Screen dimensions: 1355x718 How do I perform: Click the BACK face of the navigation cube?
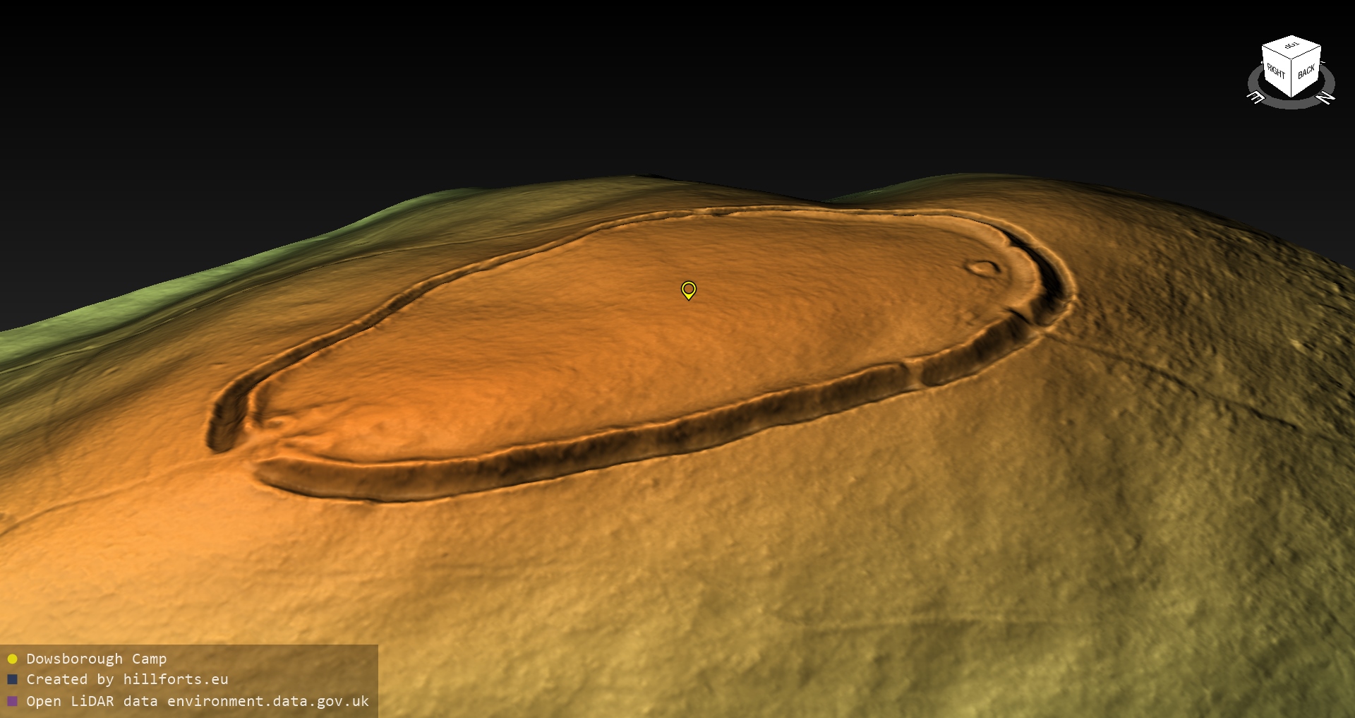point(1306,71)
